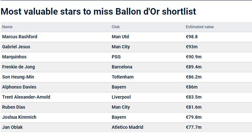This screenshot has height=133, width=252.
Task: Select the PSG club cell
Action: (116, 57)
